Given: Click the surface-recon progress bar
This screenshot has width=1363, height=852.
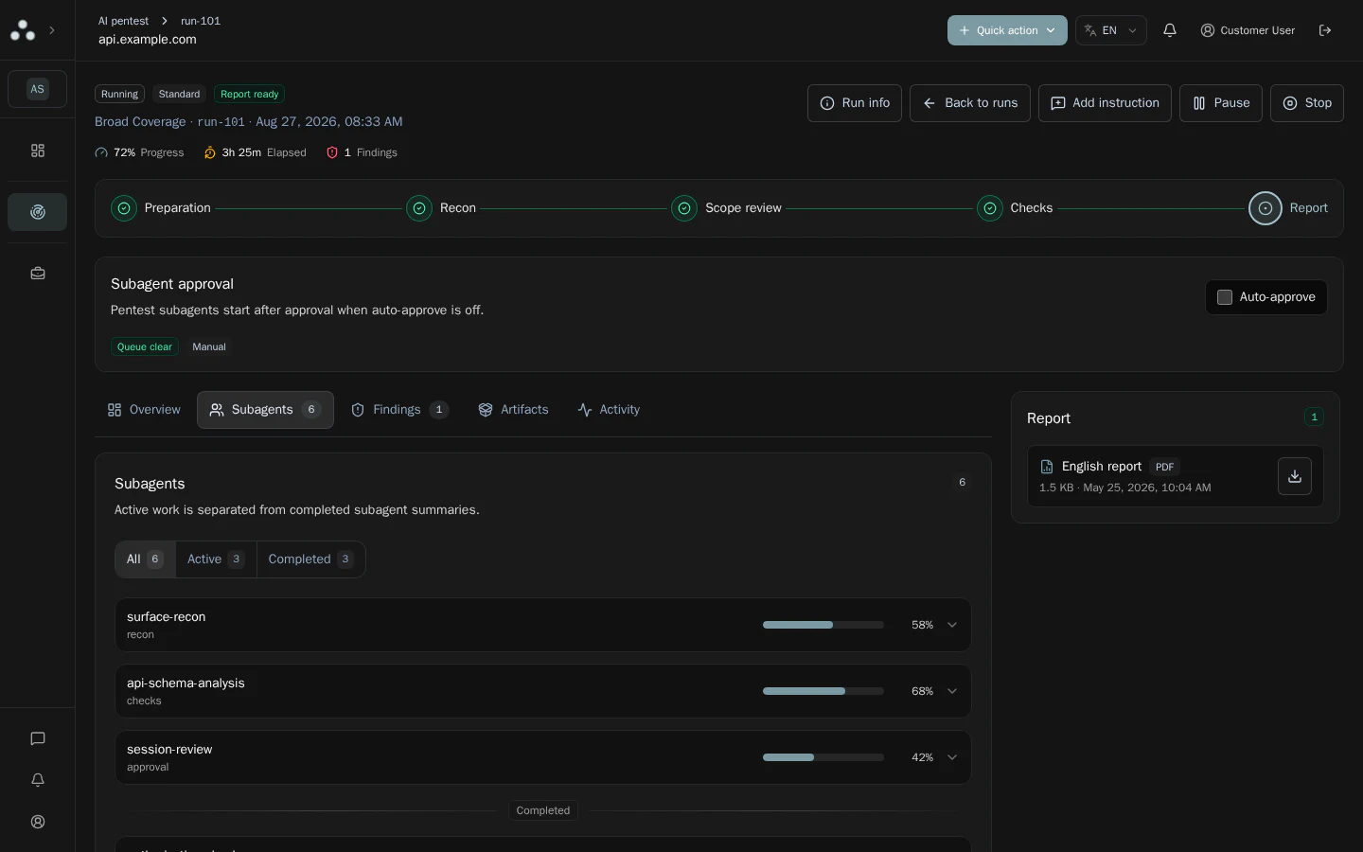Looking at the screenshot, I should pos(823,625).
